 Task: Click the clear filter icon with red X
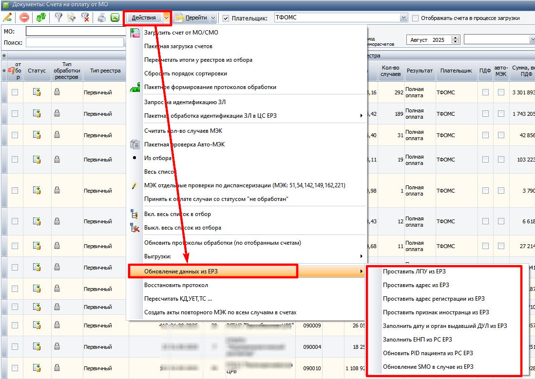coord(84,18)
